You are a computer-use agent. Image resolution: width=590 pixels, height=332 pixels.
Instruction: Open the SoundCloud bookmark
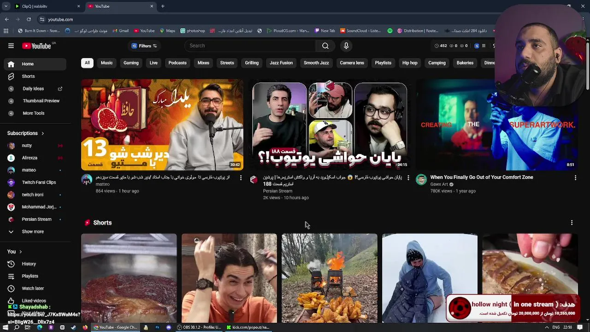(360, 31)
